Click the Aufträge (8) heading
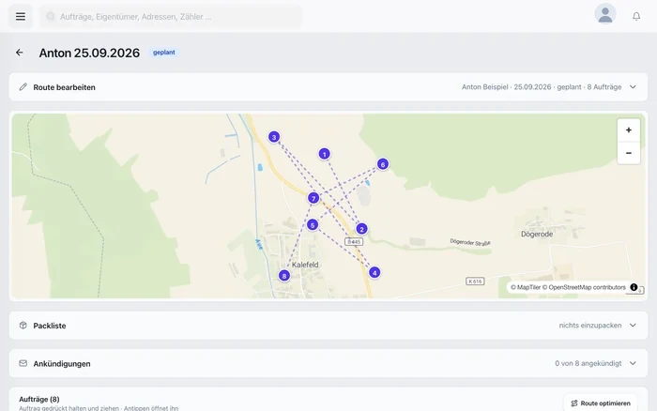This screenshot has width=657, height=411. pyautogui.click(x=39, y=399)
